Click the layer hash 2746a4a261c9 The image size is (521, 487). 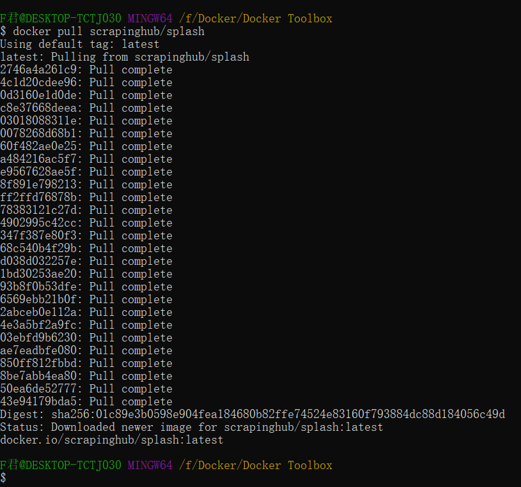pyautogui.click(x=35, y=69)
